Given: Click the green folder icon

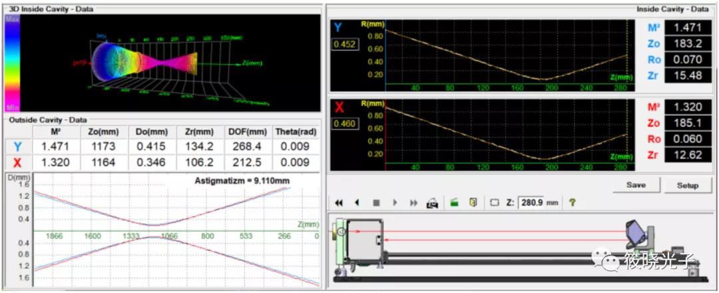Looking at the screenshot, I should tap(454, 202).
